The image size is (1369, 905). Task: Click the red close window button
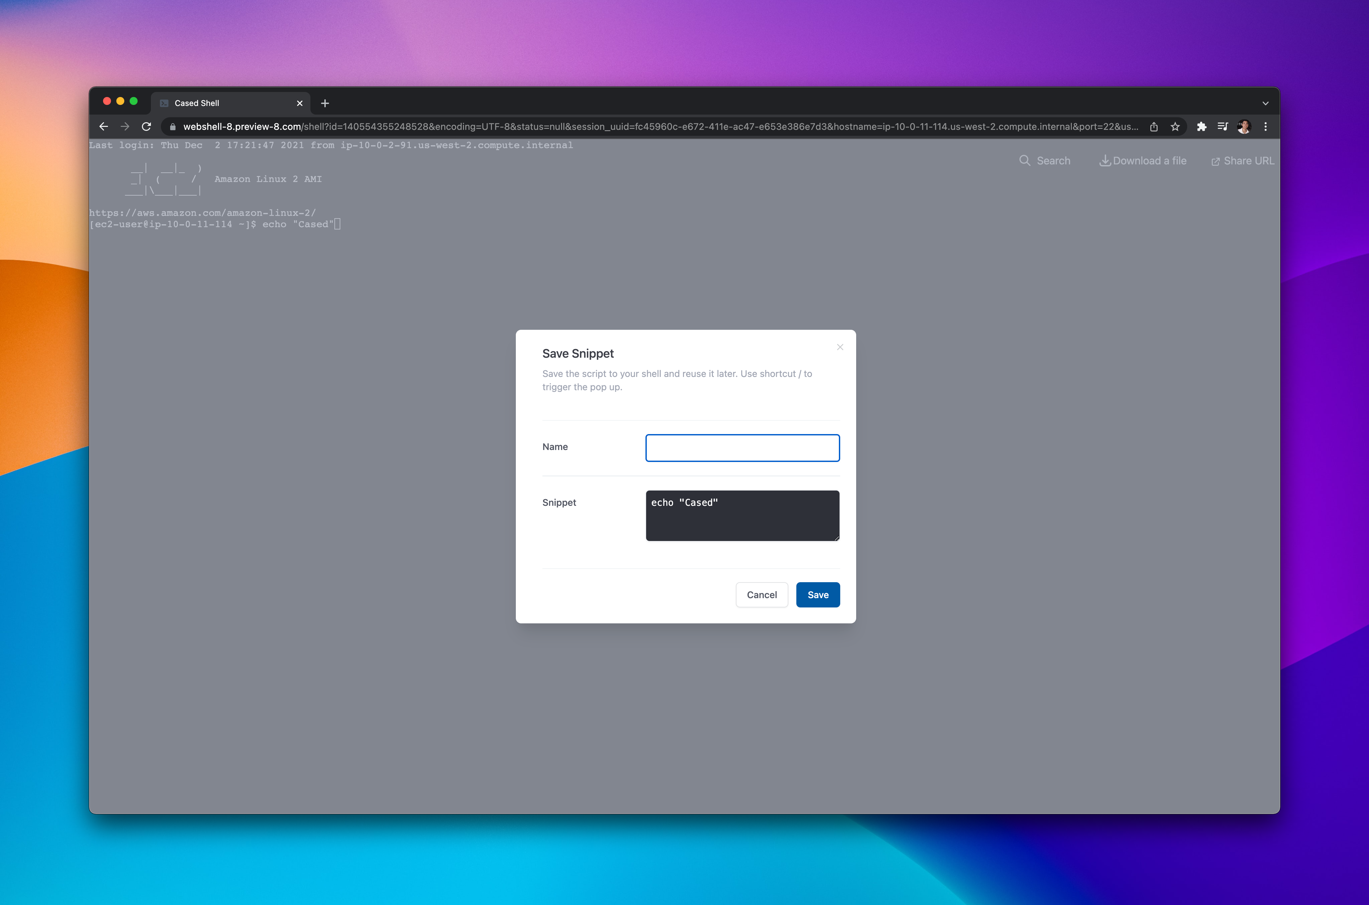107,101
